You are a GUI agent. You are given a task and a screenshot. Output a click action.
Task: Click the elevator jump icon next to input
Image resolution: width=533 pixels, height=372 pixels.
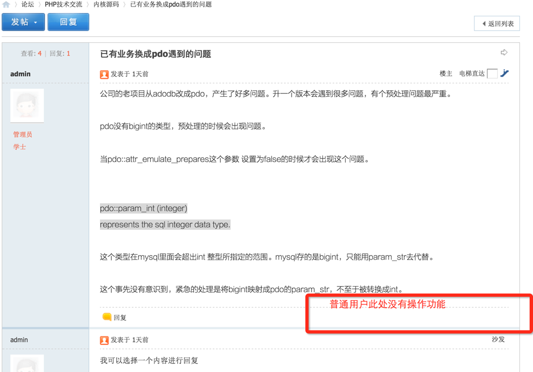tap(504, 73)
